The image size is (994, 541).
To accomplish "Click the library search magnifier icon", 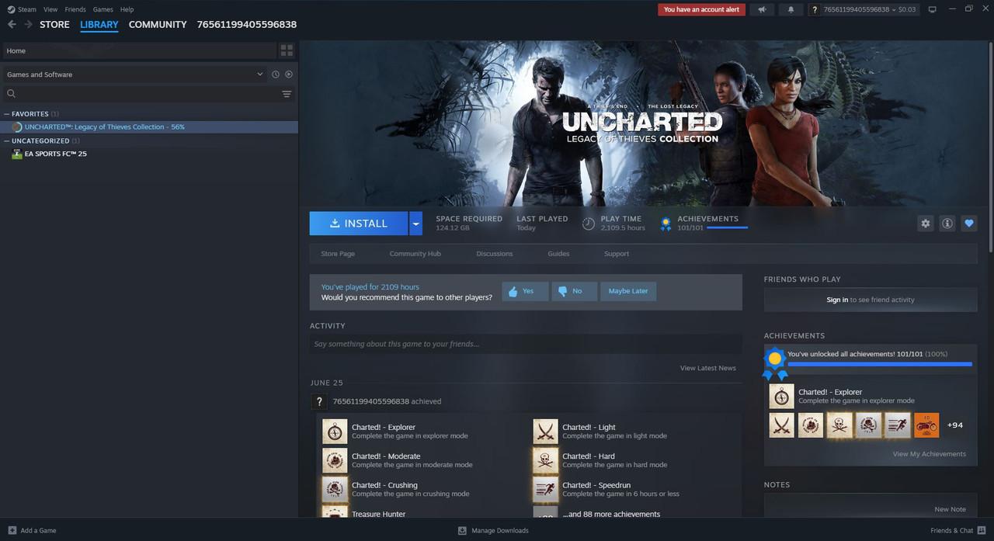I will coord(12,94).
